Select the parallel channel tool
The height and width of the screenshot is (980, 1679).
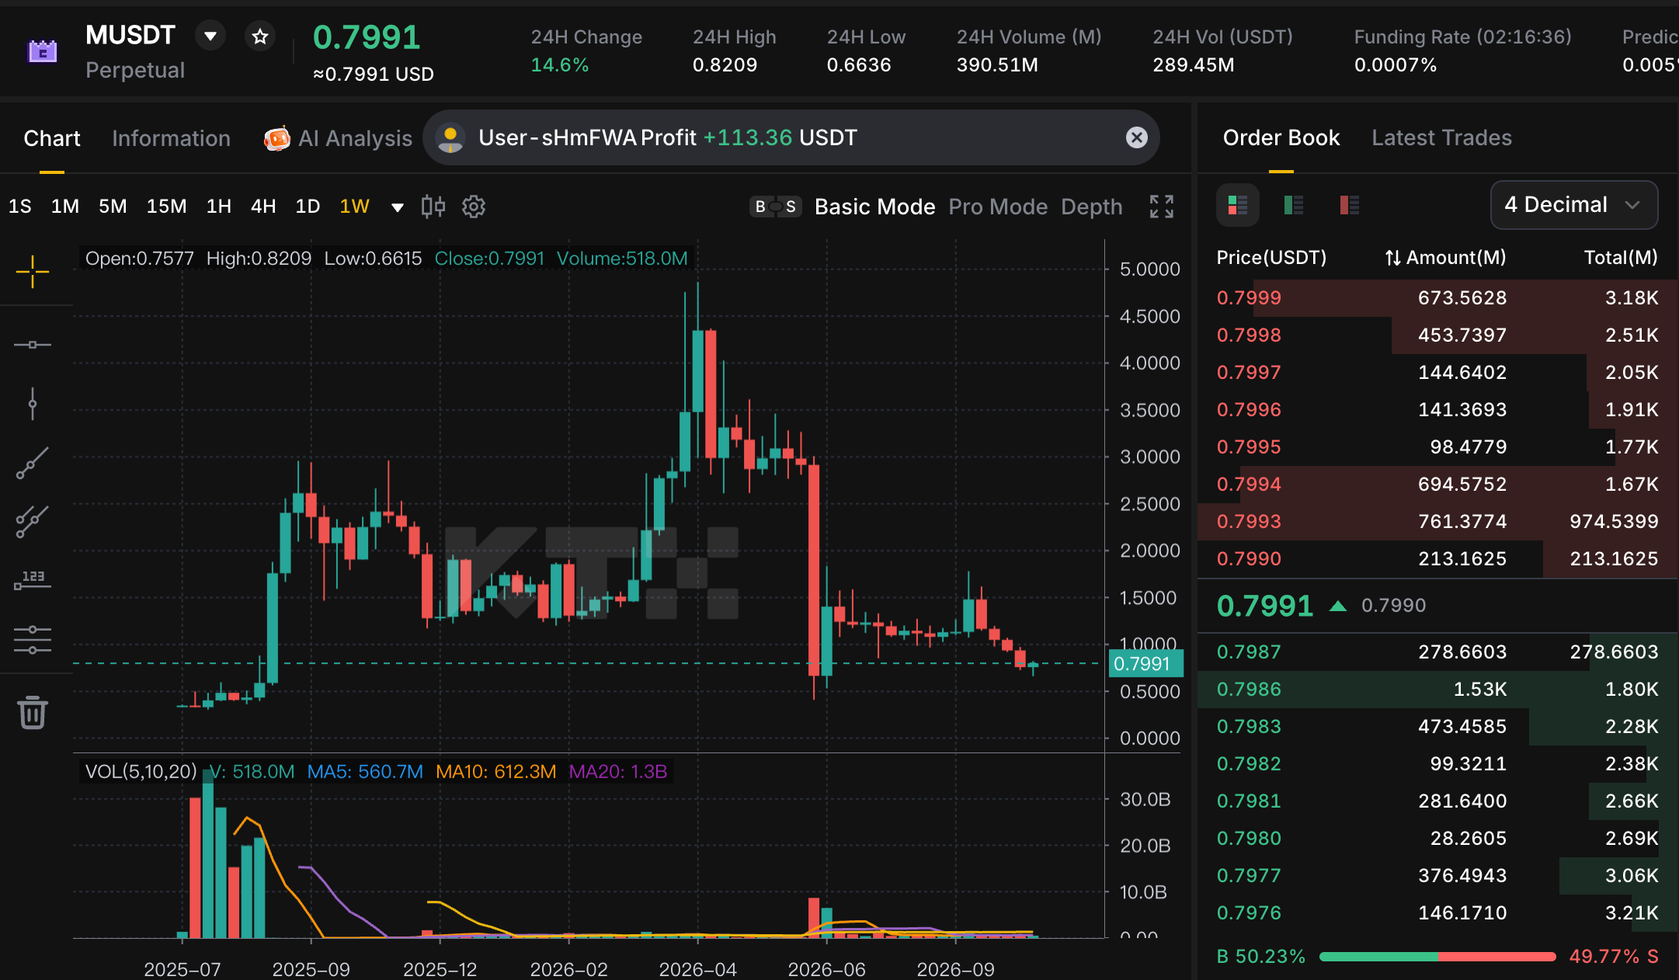[33, 521]
